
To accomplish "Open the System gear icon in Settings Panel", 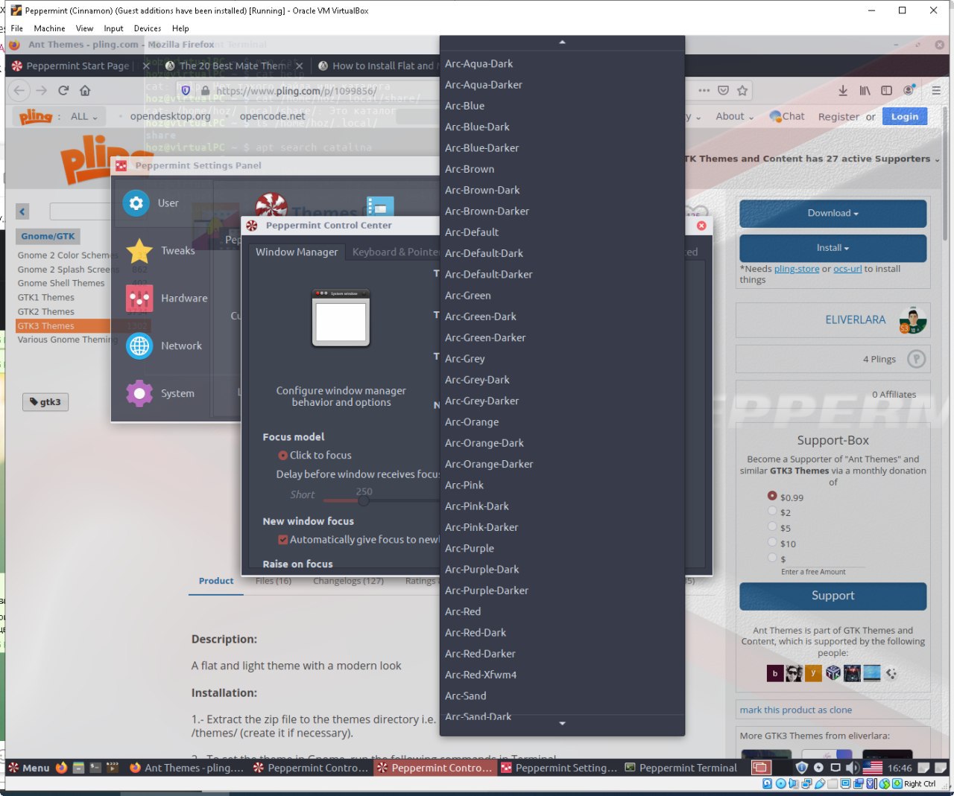I will click(x=139, y=393).
